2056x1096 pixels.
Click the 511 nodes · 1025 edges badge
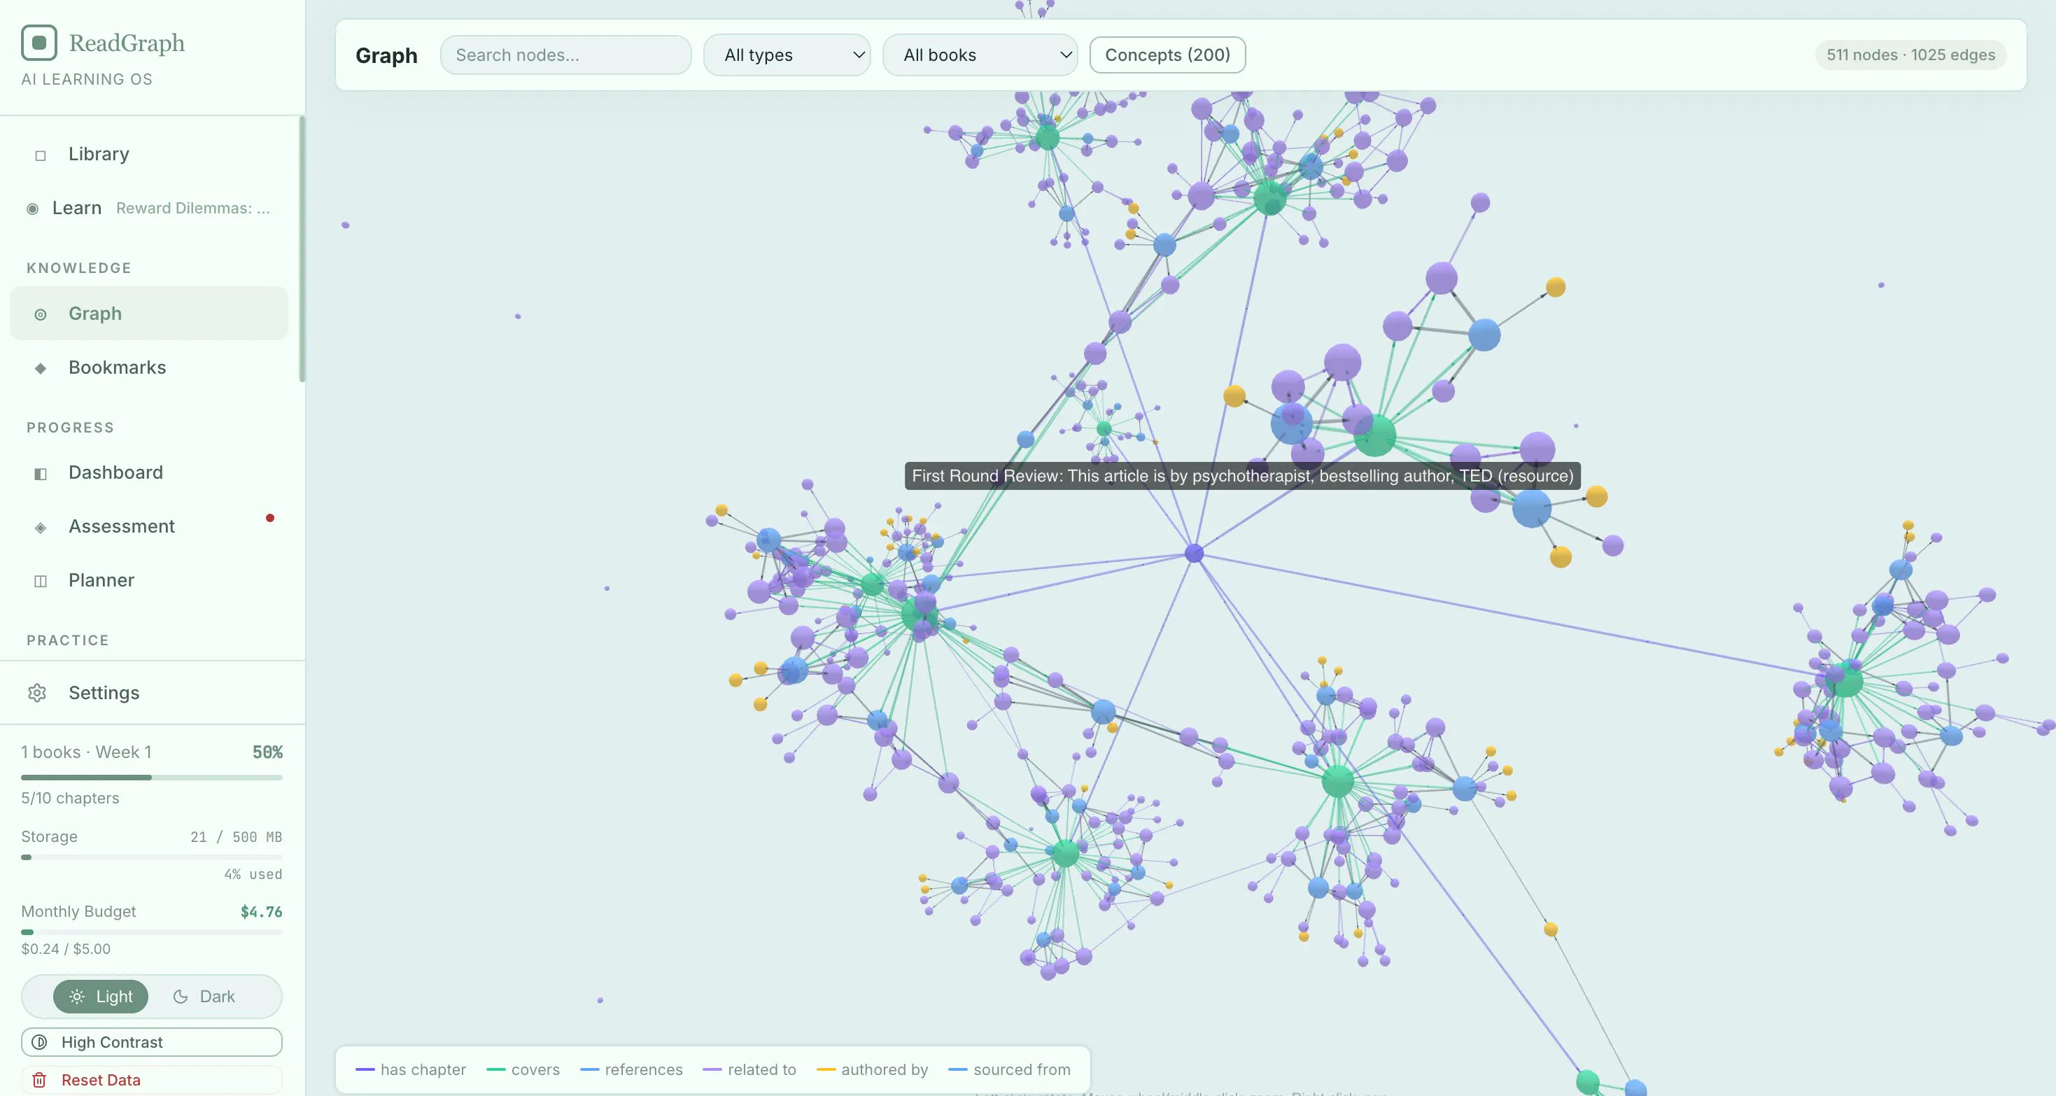click(x=1910, y=55)
